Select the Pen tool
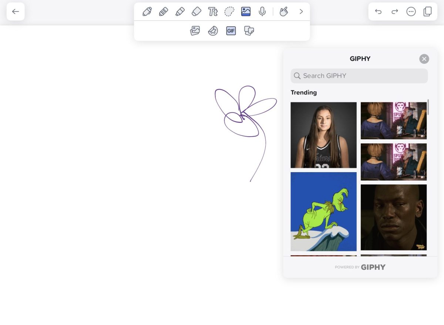444x325 pixels. pos(147,11)
